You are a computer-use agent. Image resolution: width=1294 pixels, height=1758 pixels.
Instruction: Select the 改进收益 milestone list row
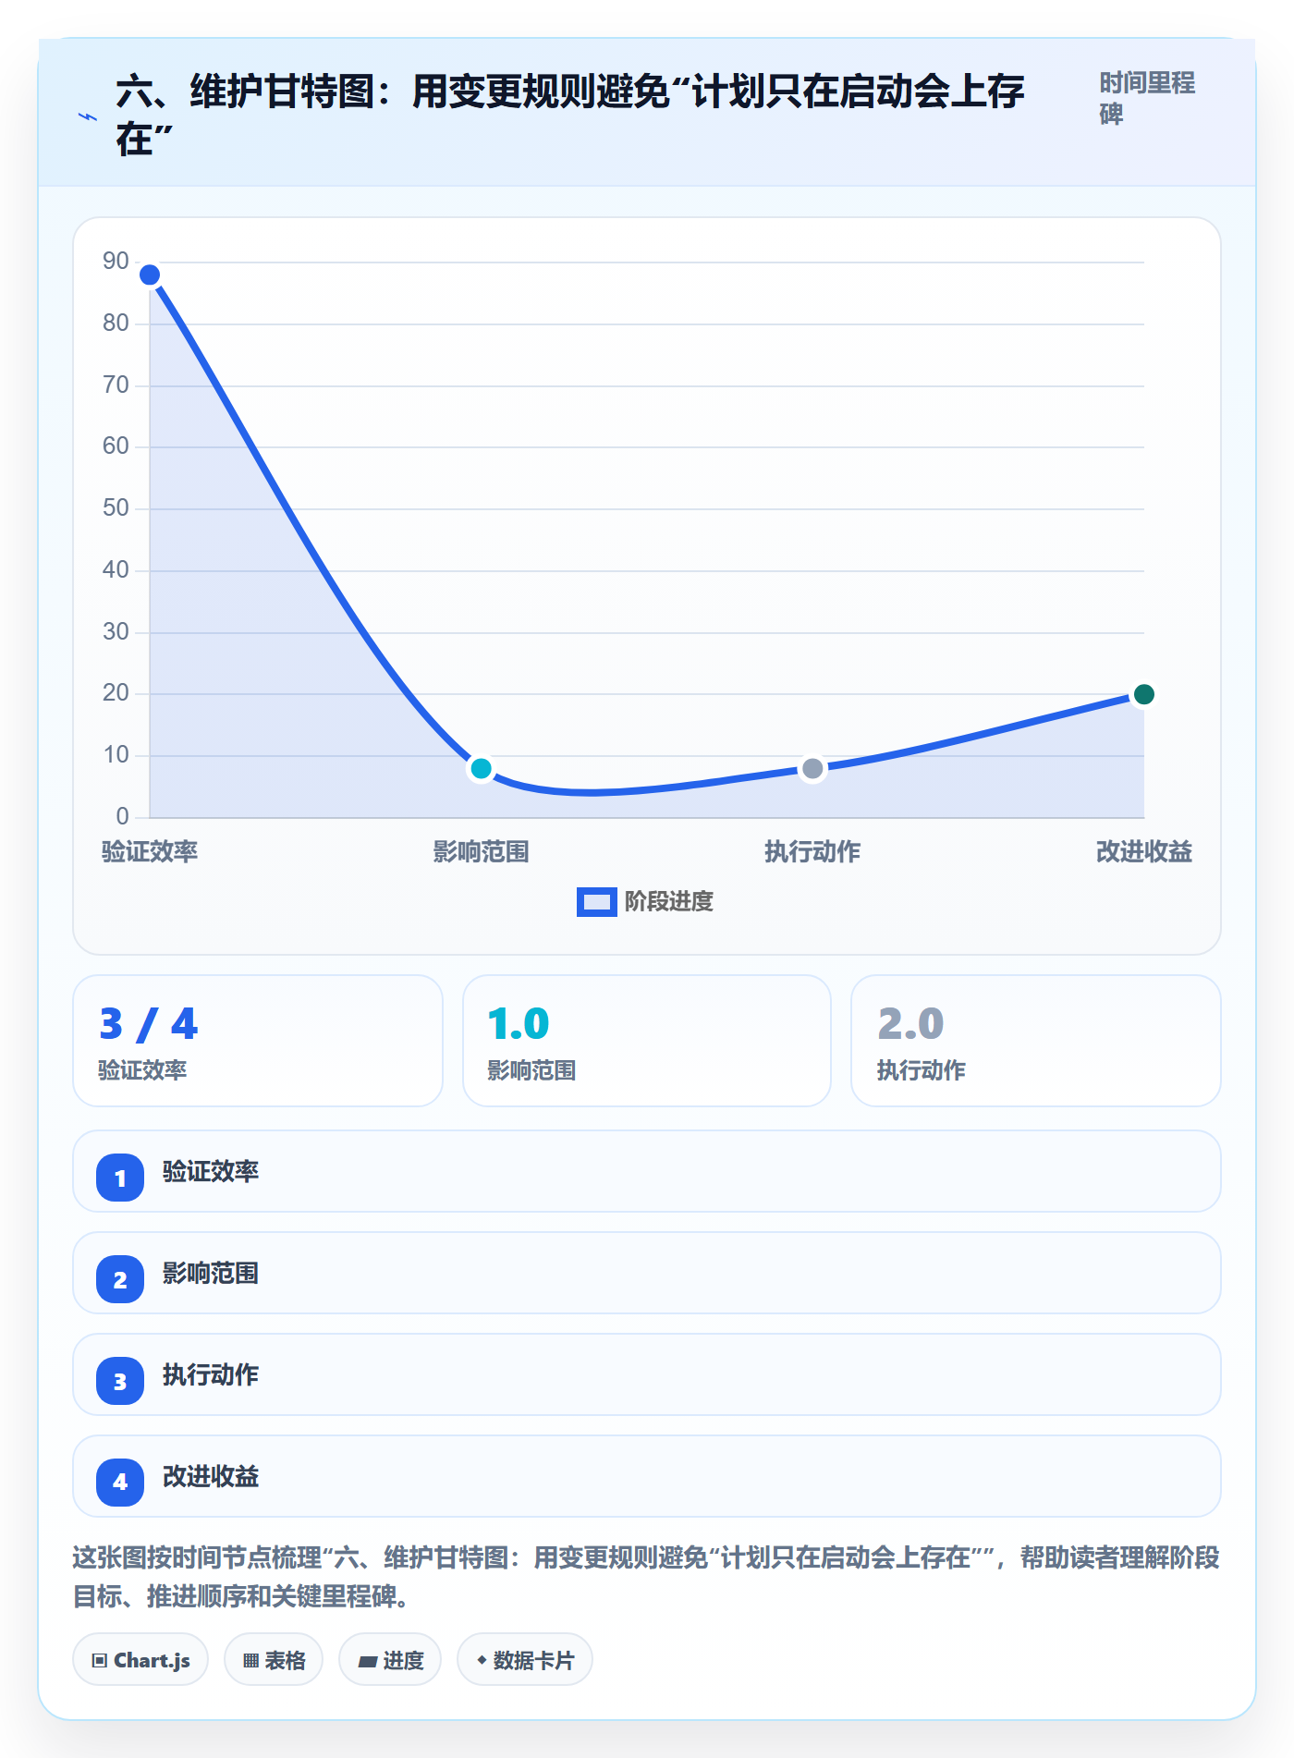647,1476
